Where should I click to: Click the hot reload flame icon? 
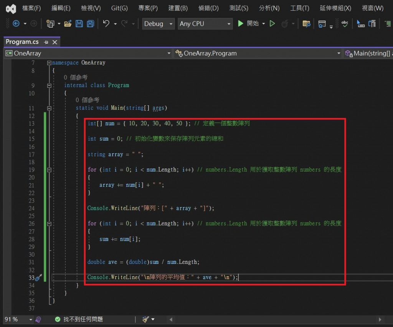(285, 24)
